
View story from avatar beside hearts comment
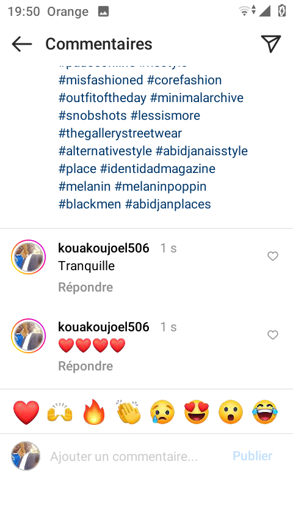click(28, 336)
